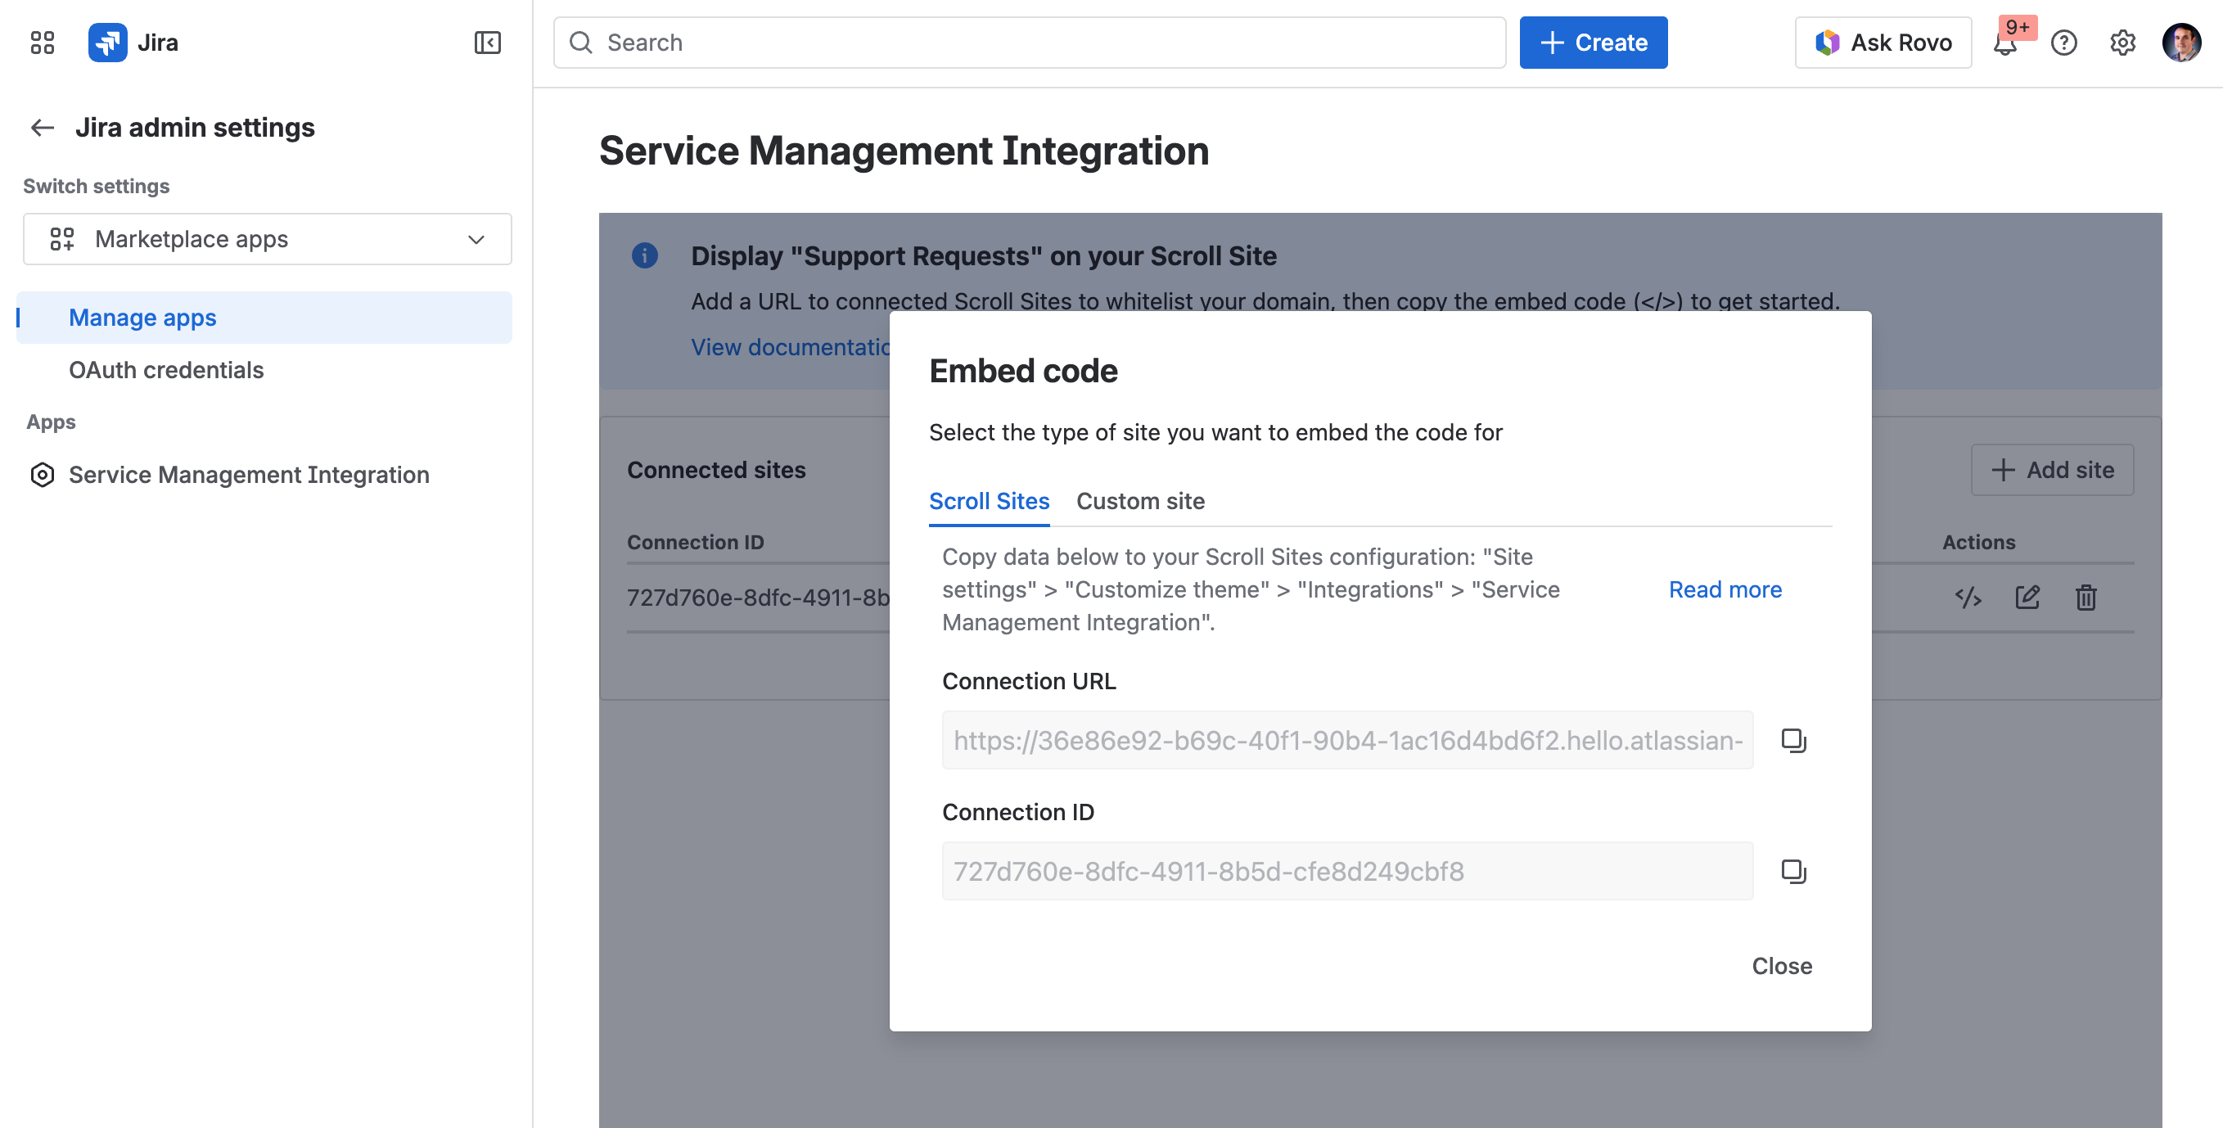This screenshot has height=1128, width=2223.
Task: Open user profile avatar
Action: tap(2180, 43)
